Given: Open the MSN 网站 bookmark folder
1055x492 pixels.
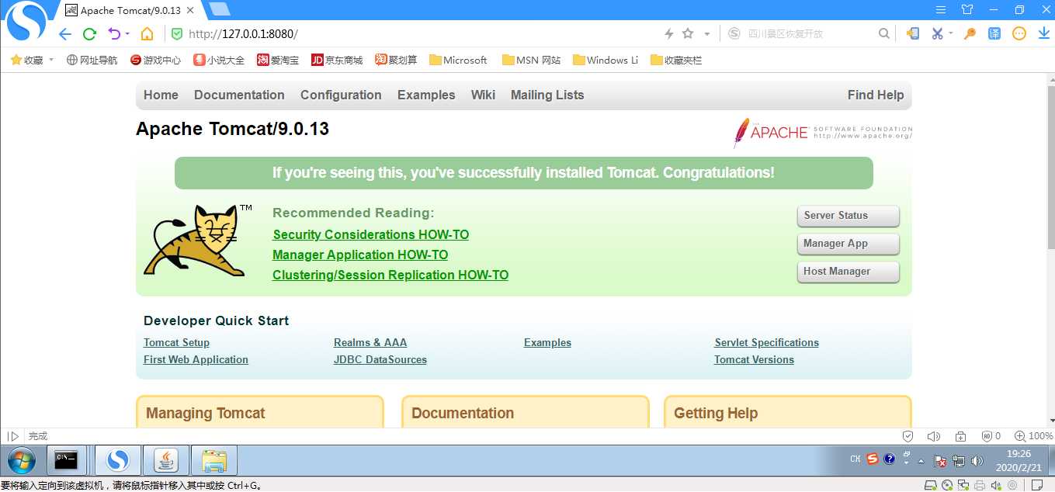Looking at the screenshot, I should click(x=532, y=60).
